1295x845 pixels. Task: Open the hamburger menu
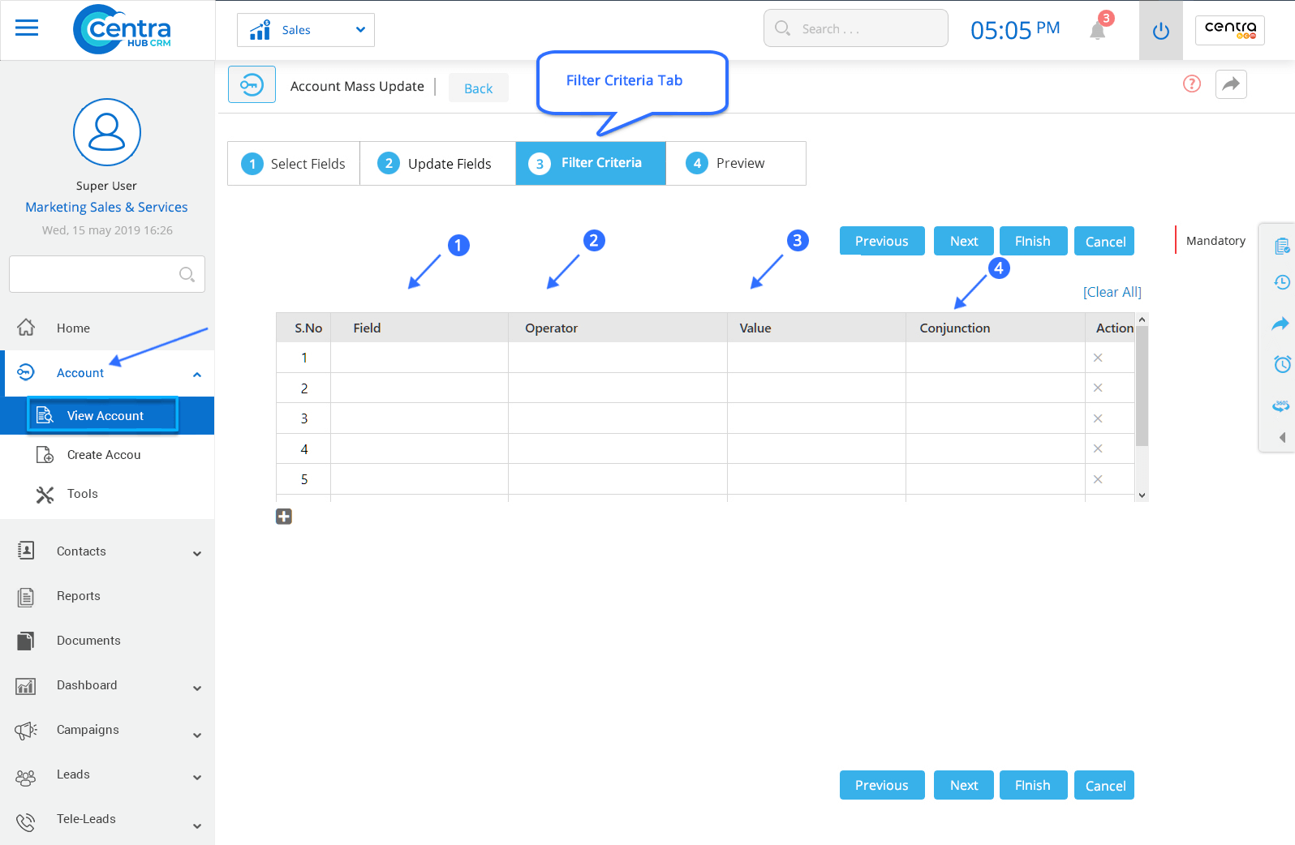click(x=27, y=29)
